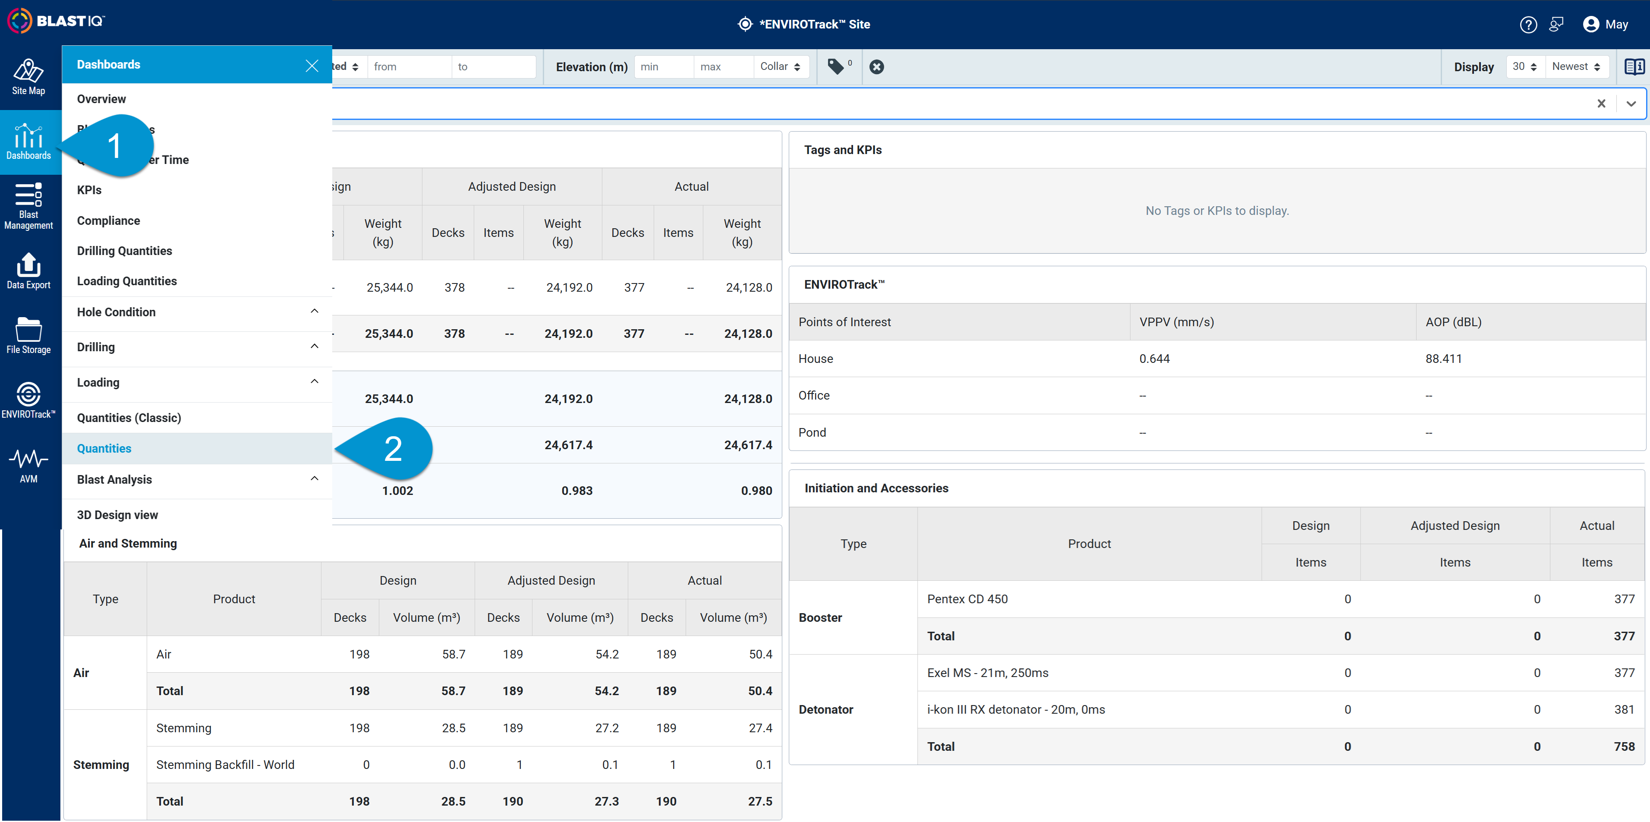The height and width of the screenshot is (822, 1650).
Task: Click the ENVIROTrack Site title
Action: point(814,24)
